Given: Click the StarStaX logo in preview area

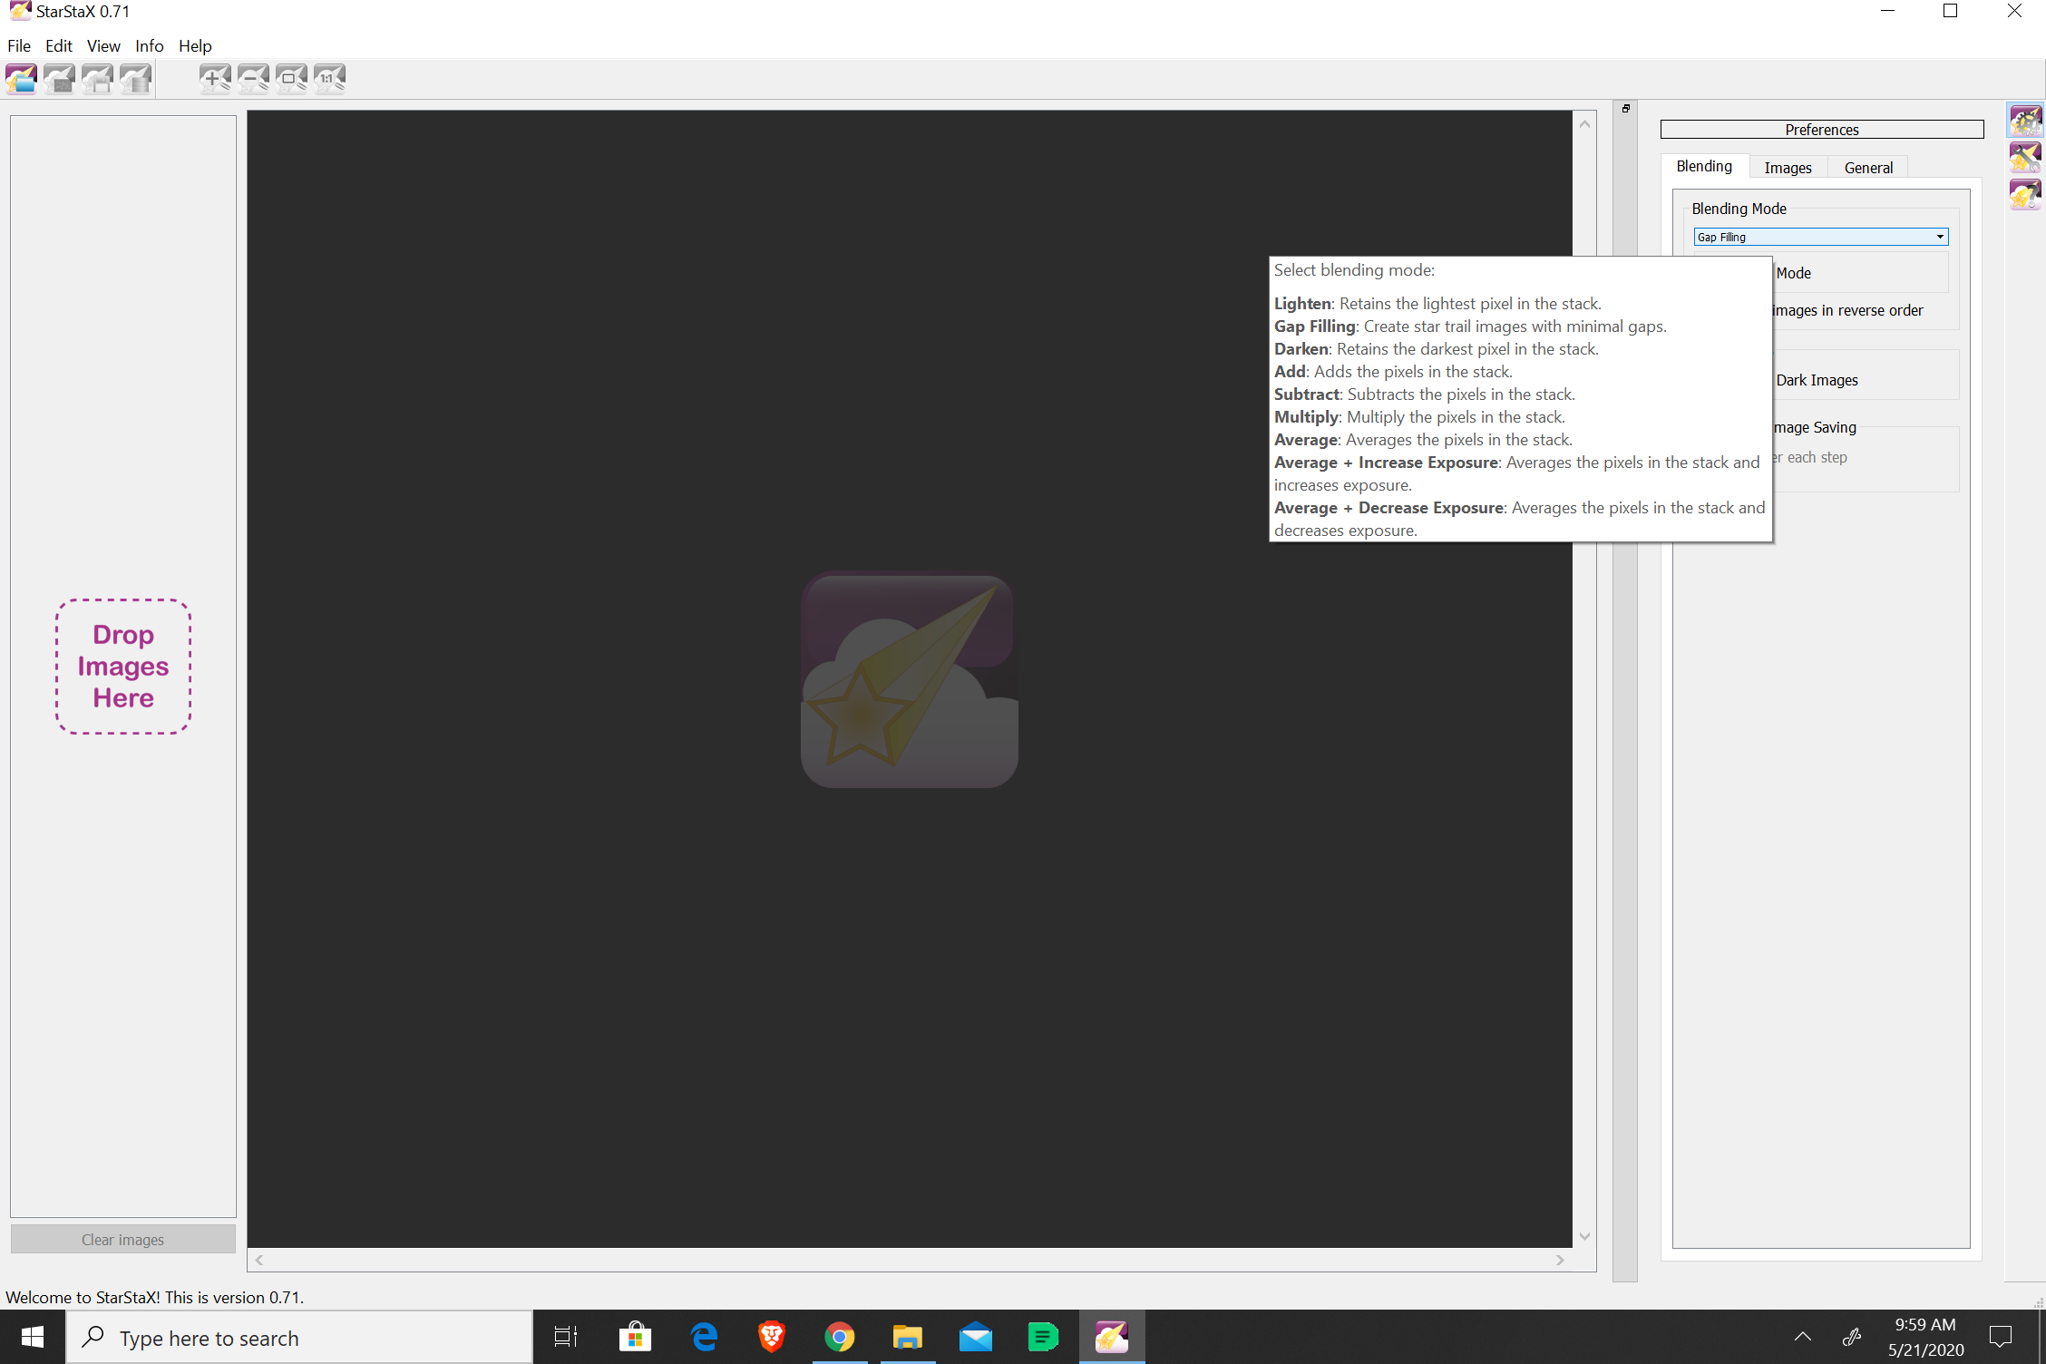Looking at the screenshot, I should [x=910, y=680].
